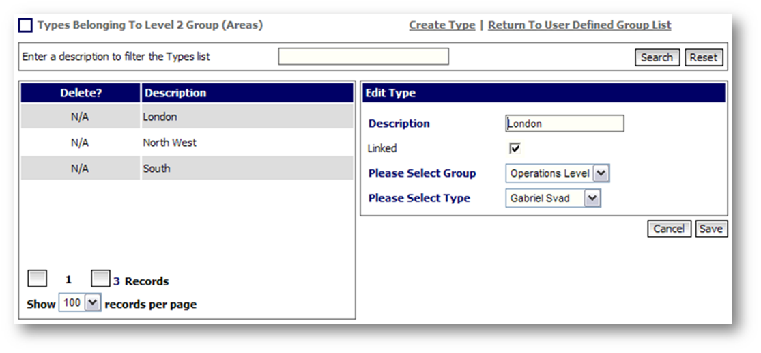The width and height of the screenshot is (761, 353).
Task: Open the Please Select Group dropdown
Action: pyautogui.click(x=601, y=173)
